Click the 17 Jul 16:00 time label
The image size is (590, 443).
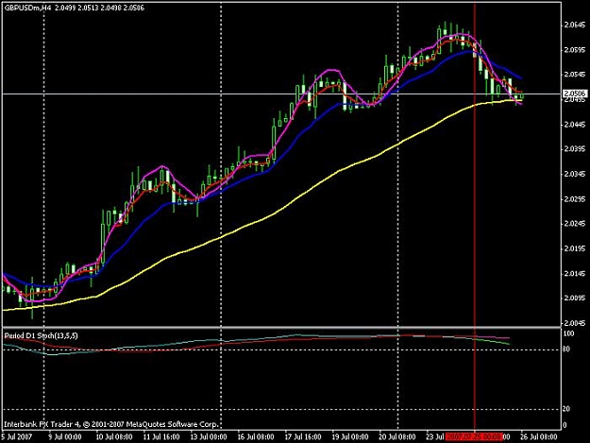pos(303,437)
